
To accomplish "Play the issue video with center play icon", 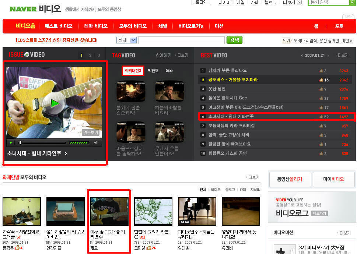I will [x=55, y=103].
